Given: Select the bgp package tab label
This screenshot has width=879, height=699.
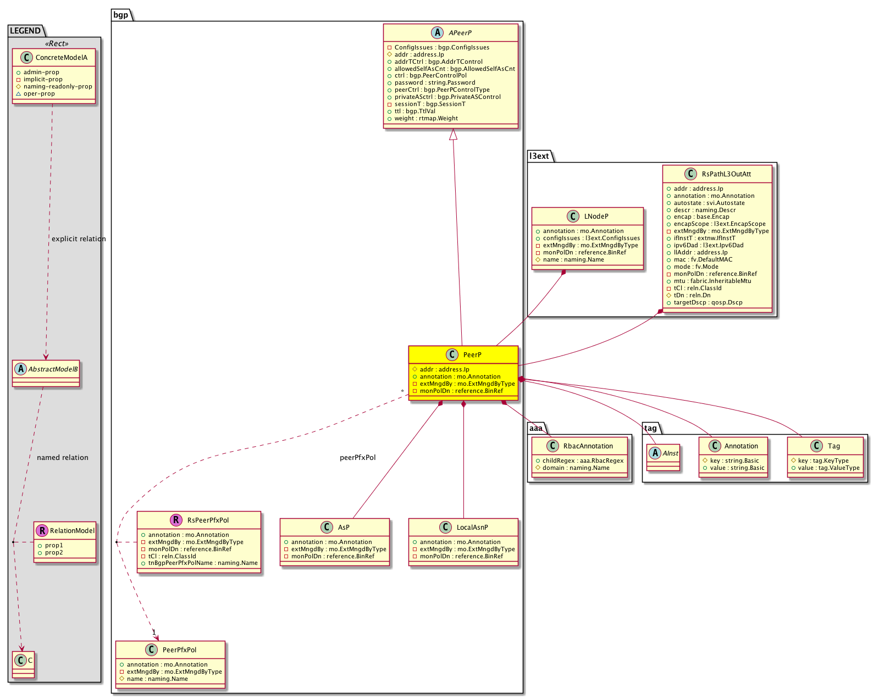Looking at the screenshot, I should (x=121, y=15).
